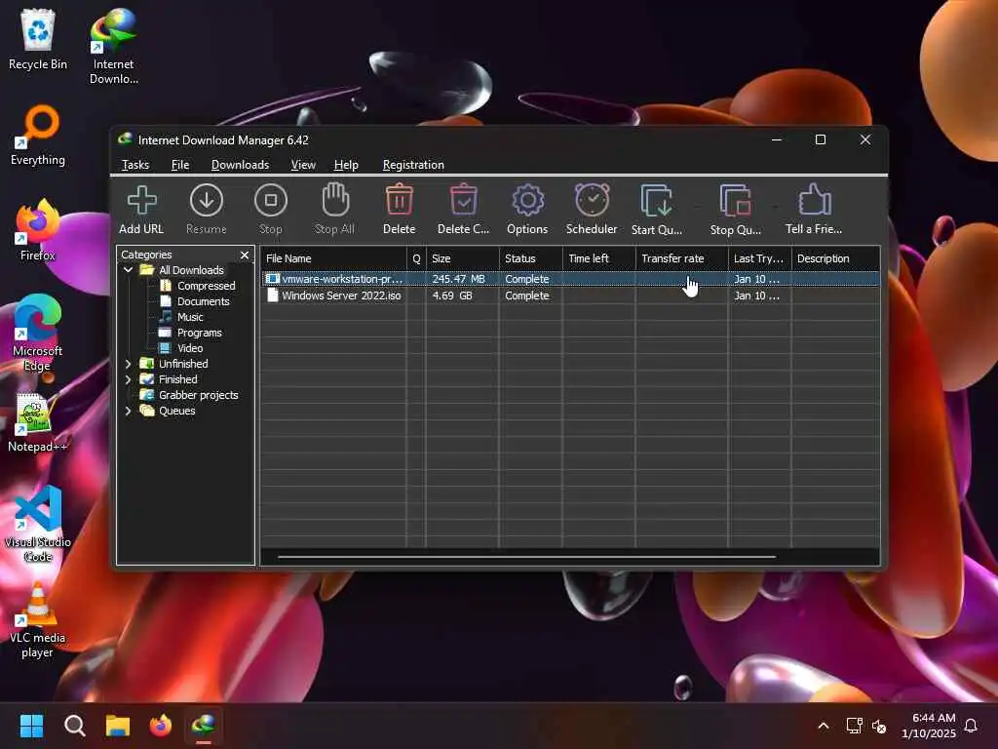
Task: Select the Compressed category
Action: point(206,286)
